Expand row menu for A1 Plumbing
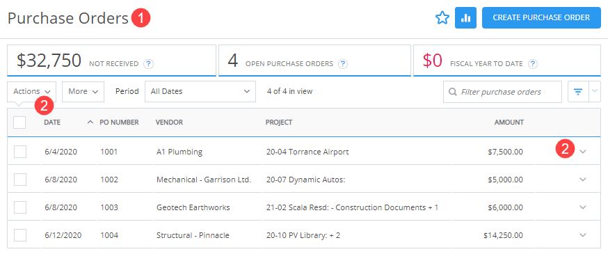Viewport: 608px width, 254px height. click(583, 152)
